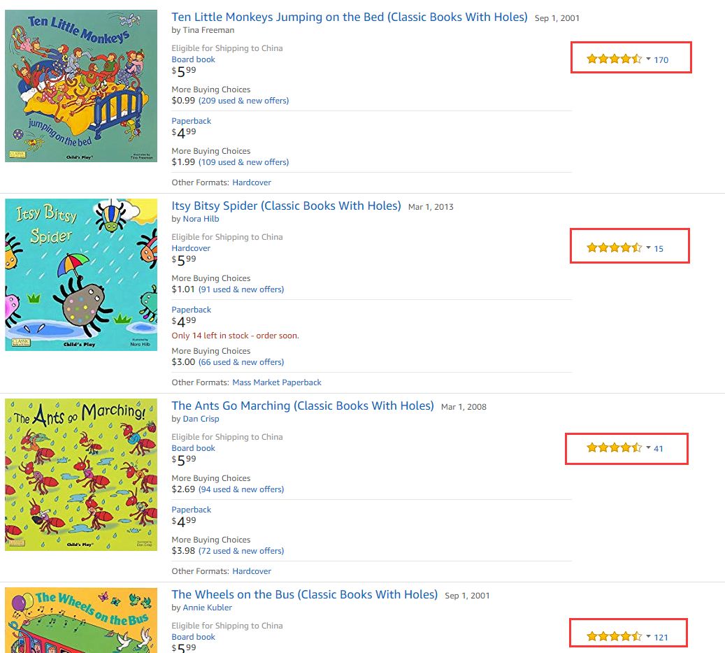The height and width of the screenshot is (653, 725).
Task: View the 170 reviews for Ten Little Monkeys
Action: tap(661, 60)
